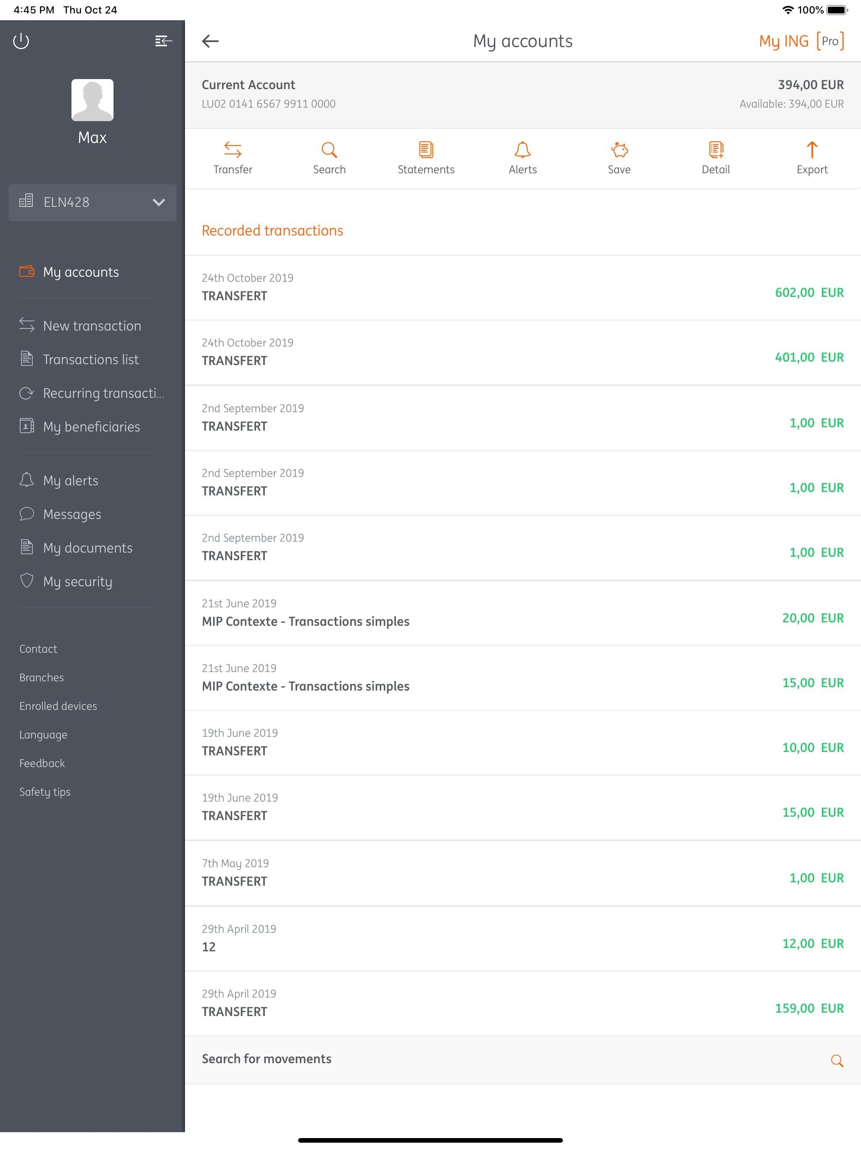Tap the Export arrow icon
Viewport: 861px width, 1149px height.
[x=812, y=150]
